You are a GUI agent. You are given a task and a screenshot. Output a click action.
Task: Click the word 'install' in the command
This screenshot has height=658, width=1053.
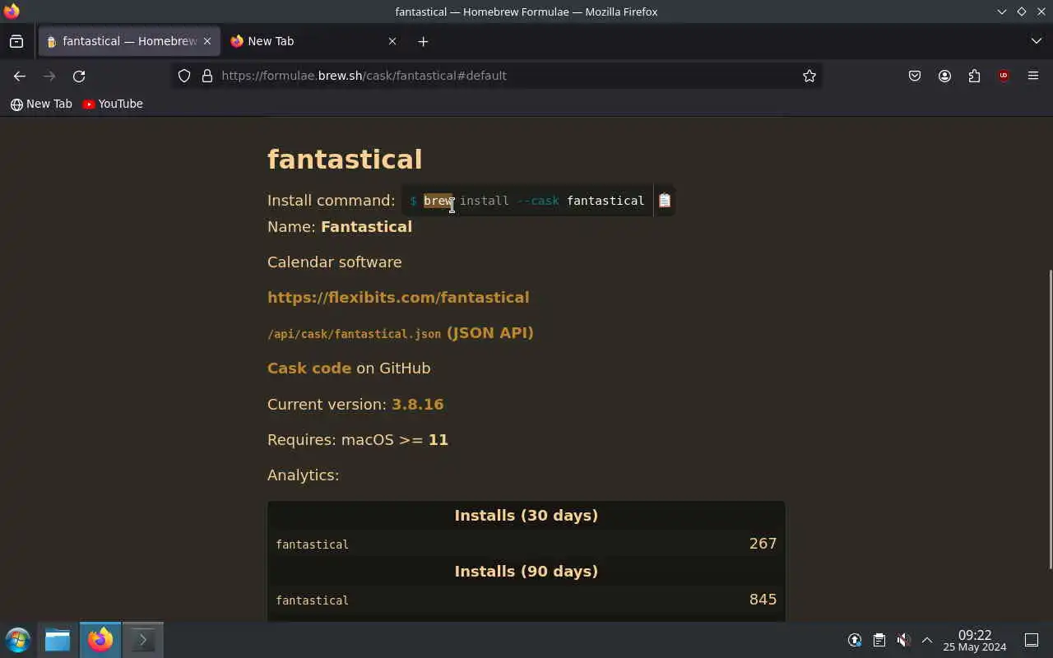coord(485,201)
